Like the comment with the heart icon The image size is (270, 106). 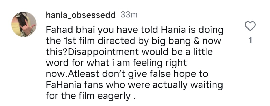pos(250,27)
